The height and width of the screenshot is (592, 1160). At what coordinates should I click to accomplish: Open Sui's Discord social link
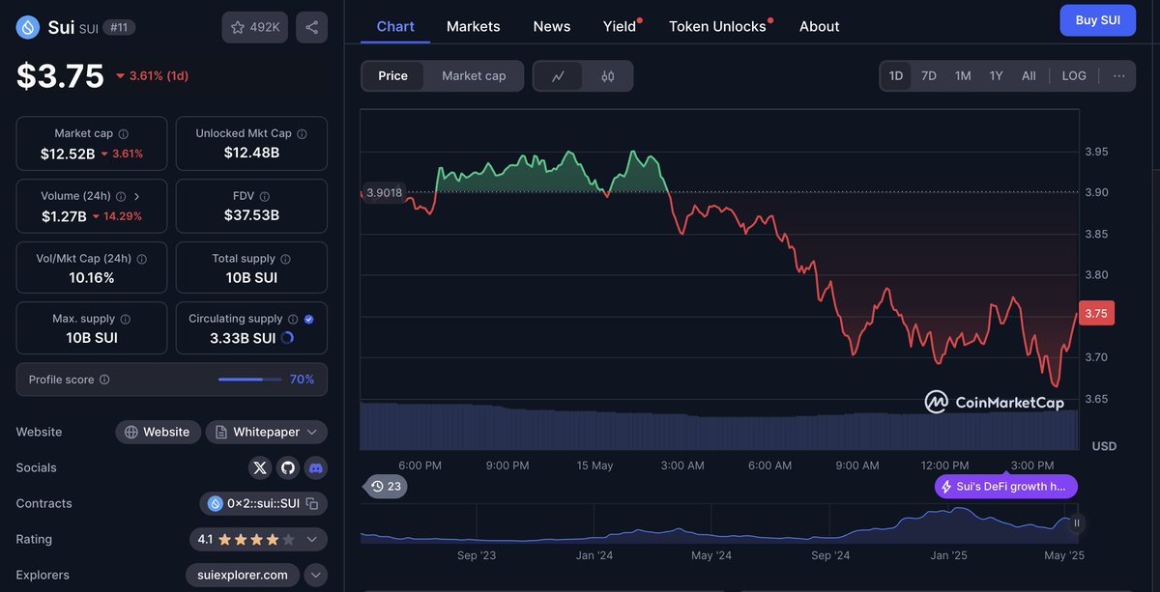coord(315,468)
